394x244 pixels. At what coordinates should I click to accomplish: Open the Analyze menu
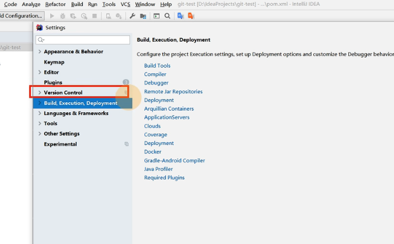pyautogui.click(x=31, y=4)
